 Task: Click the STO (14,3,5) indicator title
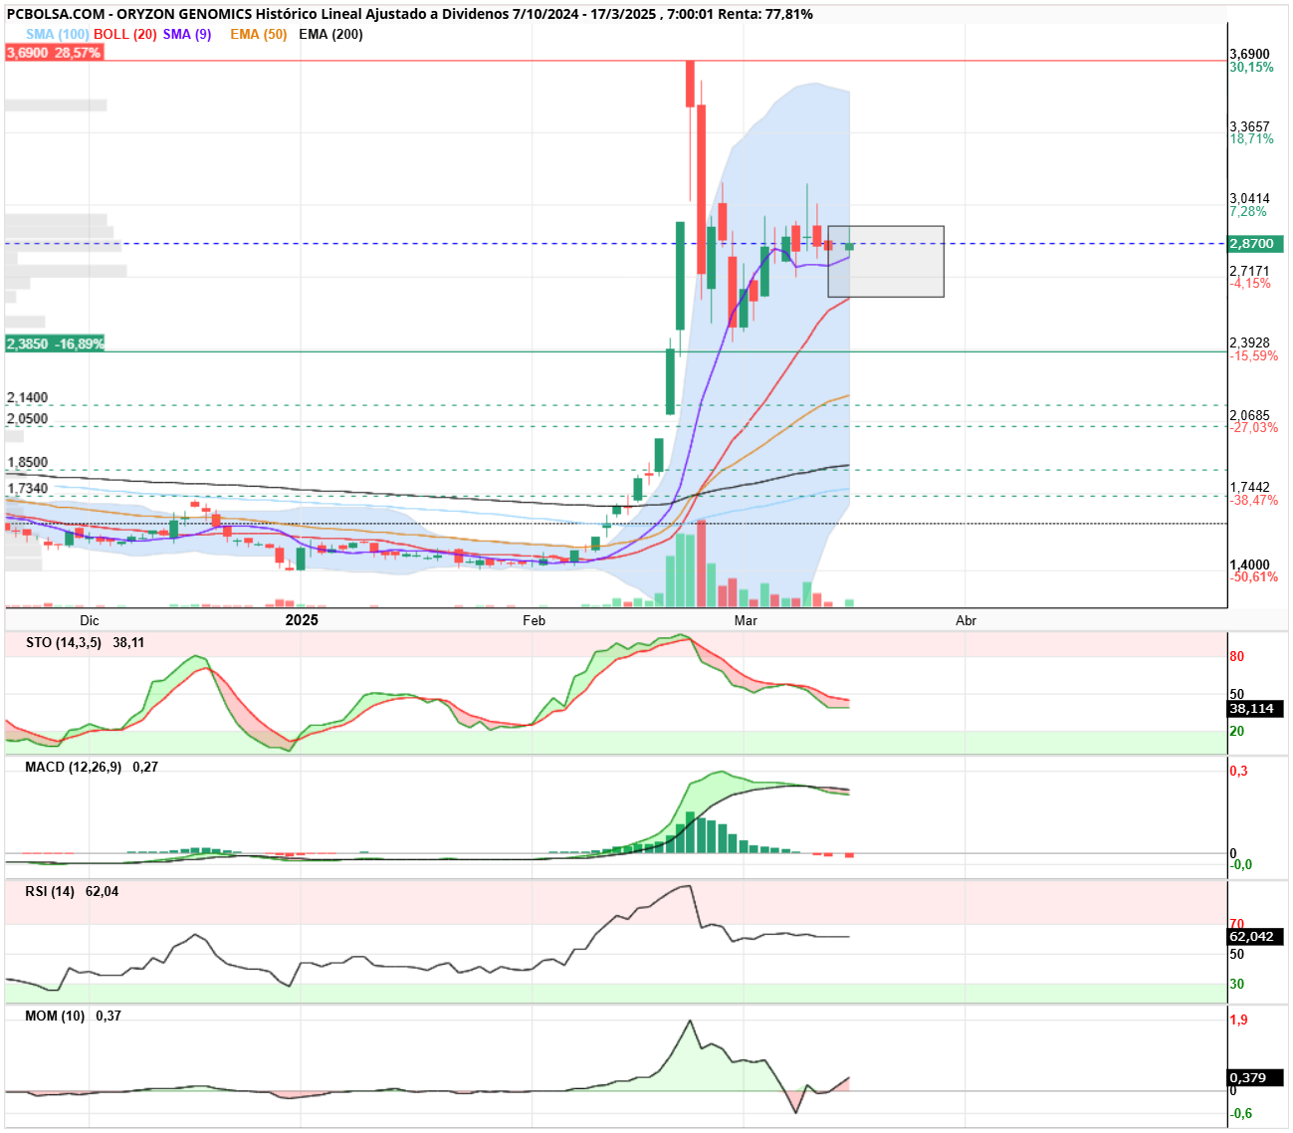coord(64,642)
